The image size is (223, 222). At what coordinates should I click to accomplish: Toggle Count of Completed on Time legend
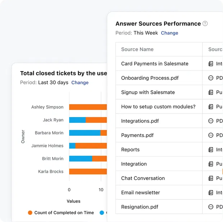coord(61,213)
